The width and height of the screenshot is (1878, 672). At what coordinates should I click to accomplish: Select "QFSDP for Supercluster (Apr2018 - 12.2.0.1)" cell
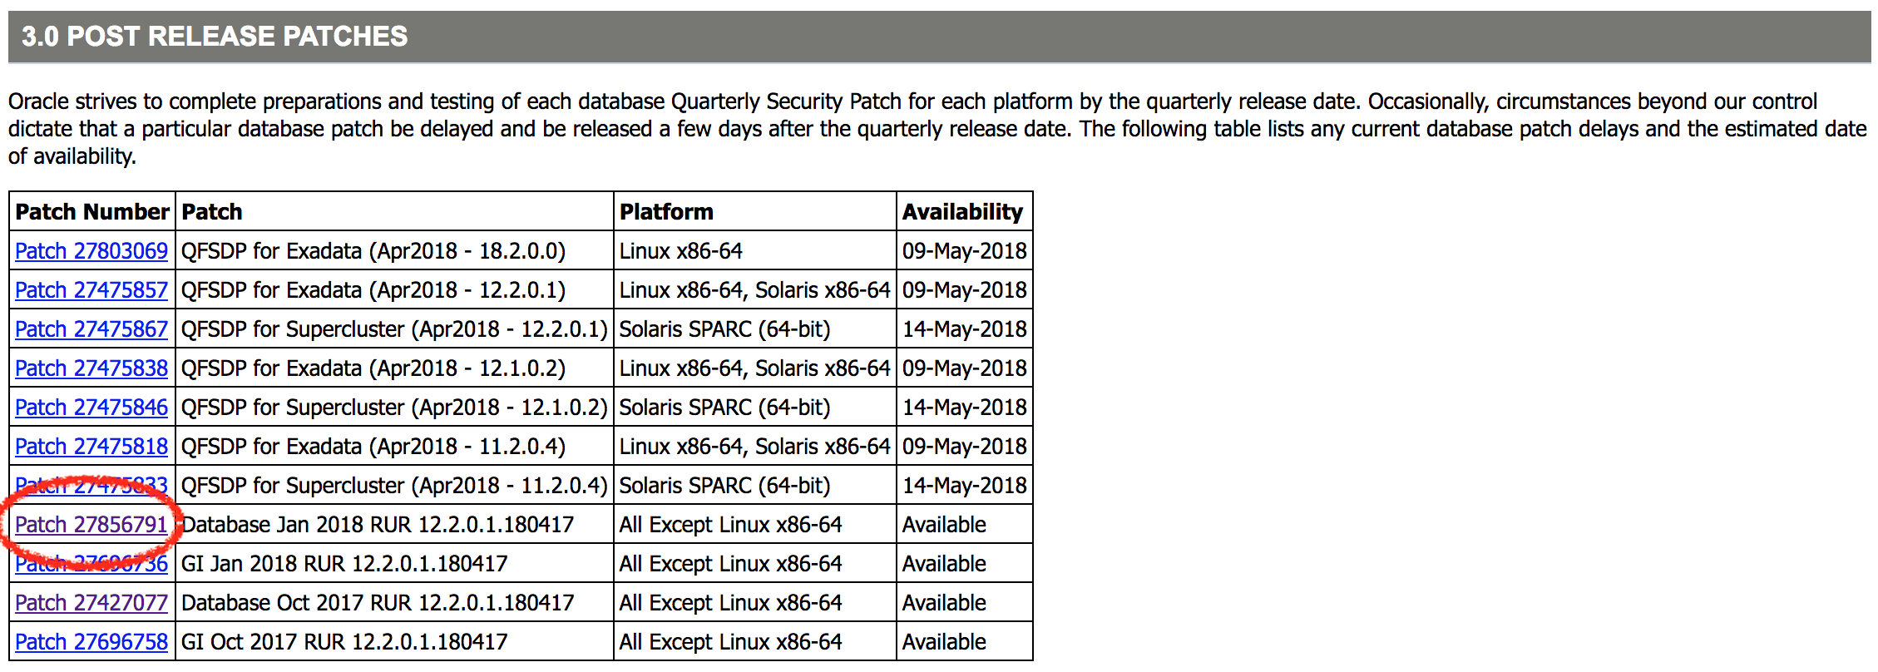(x=394, y=329)
